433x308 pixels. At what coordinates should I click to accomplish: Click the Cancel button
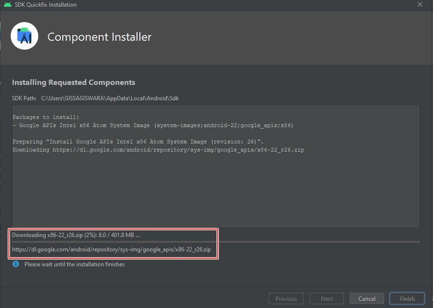click(366, 298)
